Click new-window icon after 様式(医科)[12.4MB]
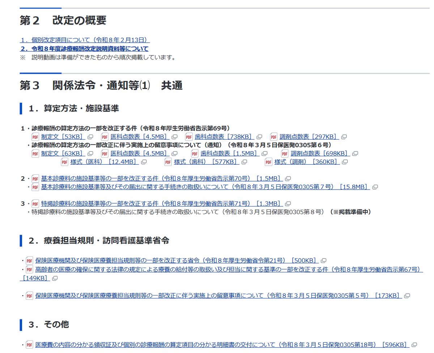434x353 pixels. [144, 162]
